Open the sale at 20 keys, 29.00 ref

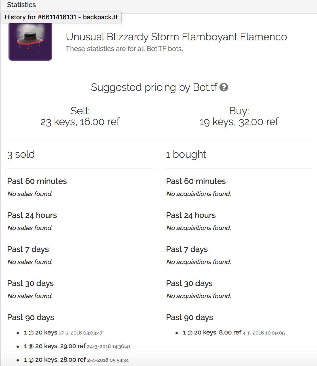click(77, 346)
